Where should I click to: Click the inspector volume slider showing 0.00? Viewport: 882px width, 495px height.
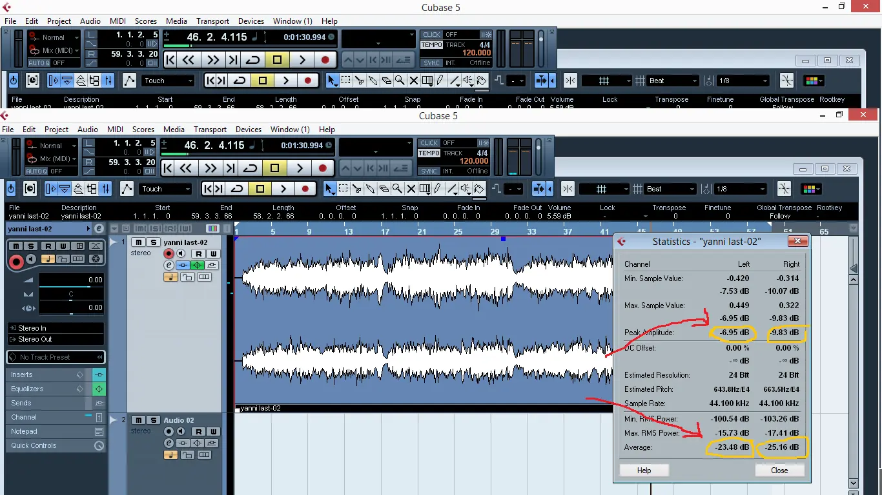pyautogui.click(x=71, y=280)
